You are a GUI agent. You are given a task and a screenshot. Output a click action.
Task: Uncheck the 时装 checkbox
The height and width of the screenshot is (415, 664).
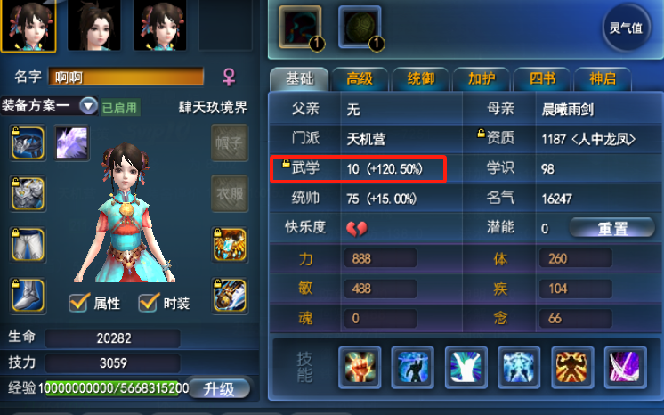[x=149, y=303]
